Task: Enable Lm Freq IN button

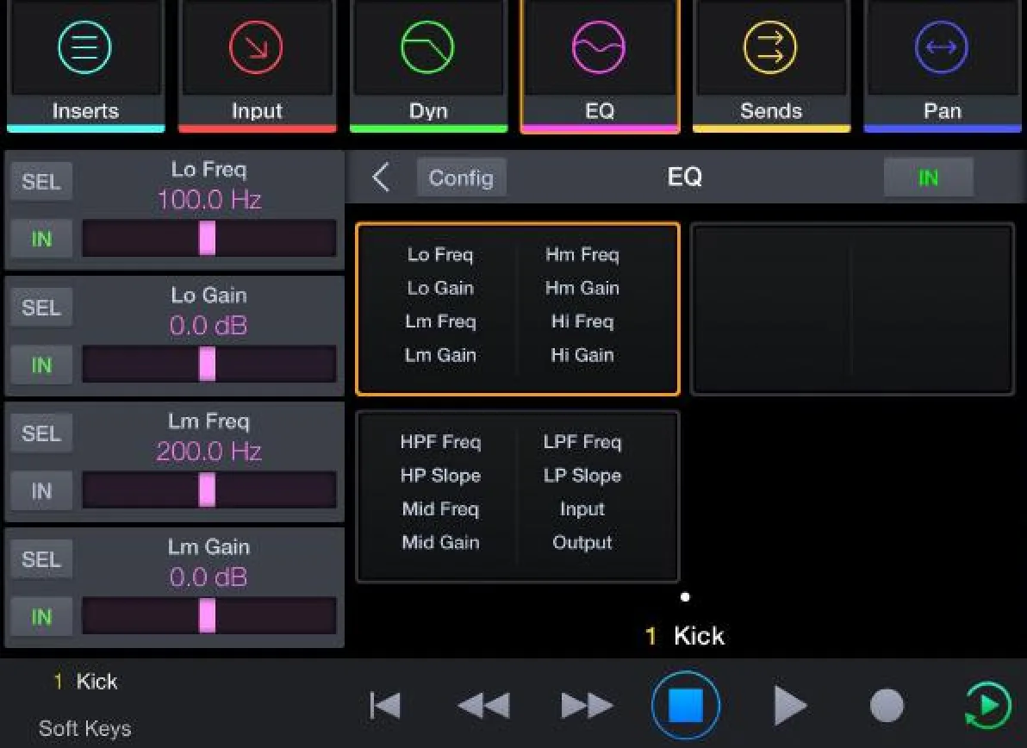Action: coord(41,490)
